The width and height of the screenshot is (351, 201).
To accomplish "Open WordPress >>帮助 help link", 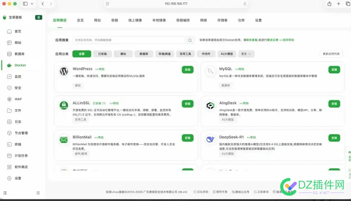I will (x=100, y=69).
